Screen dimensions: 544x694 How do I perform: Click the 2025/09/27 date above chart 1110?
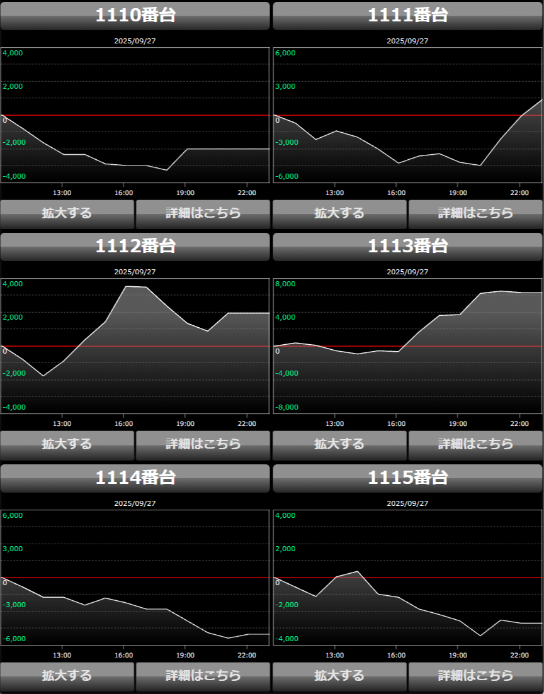(135, 41)
